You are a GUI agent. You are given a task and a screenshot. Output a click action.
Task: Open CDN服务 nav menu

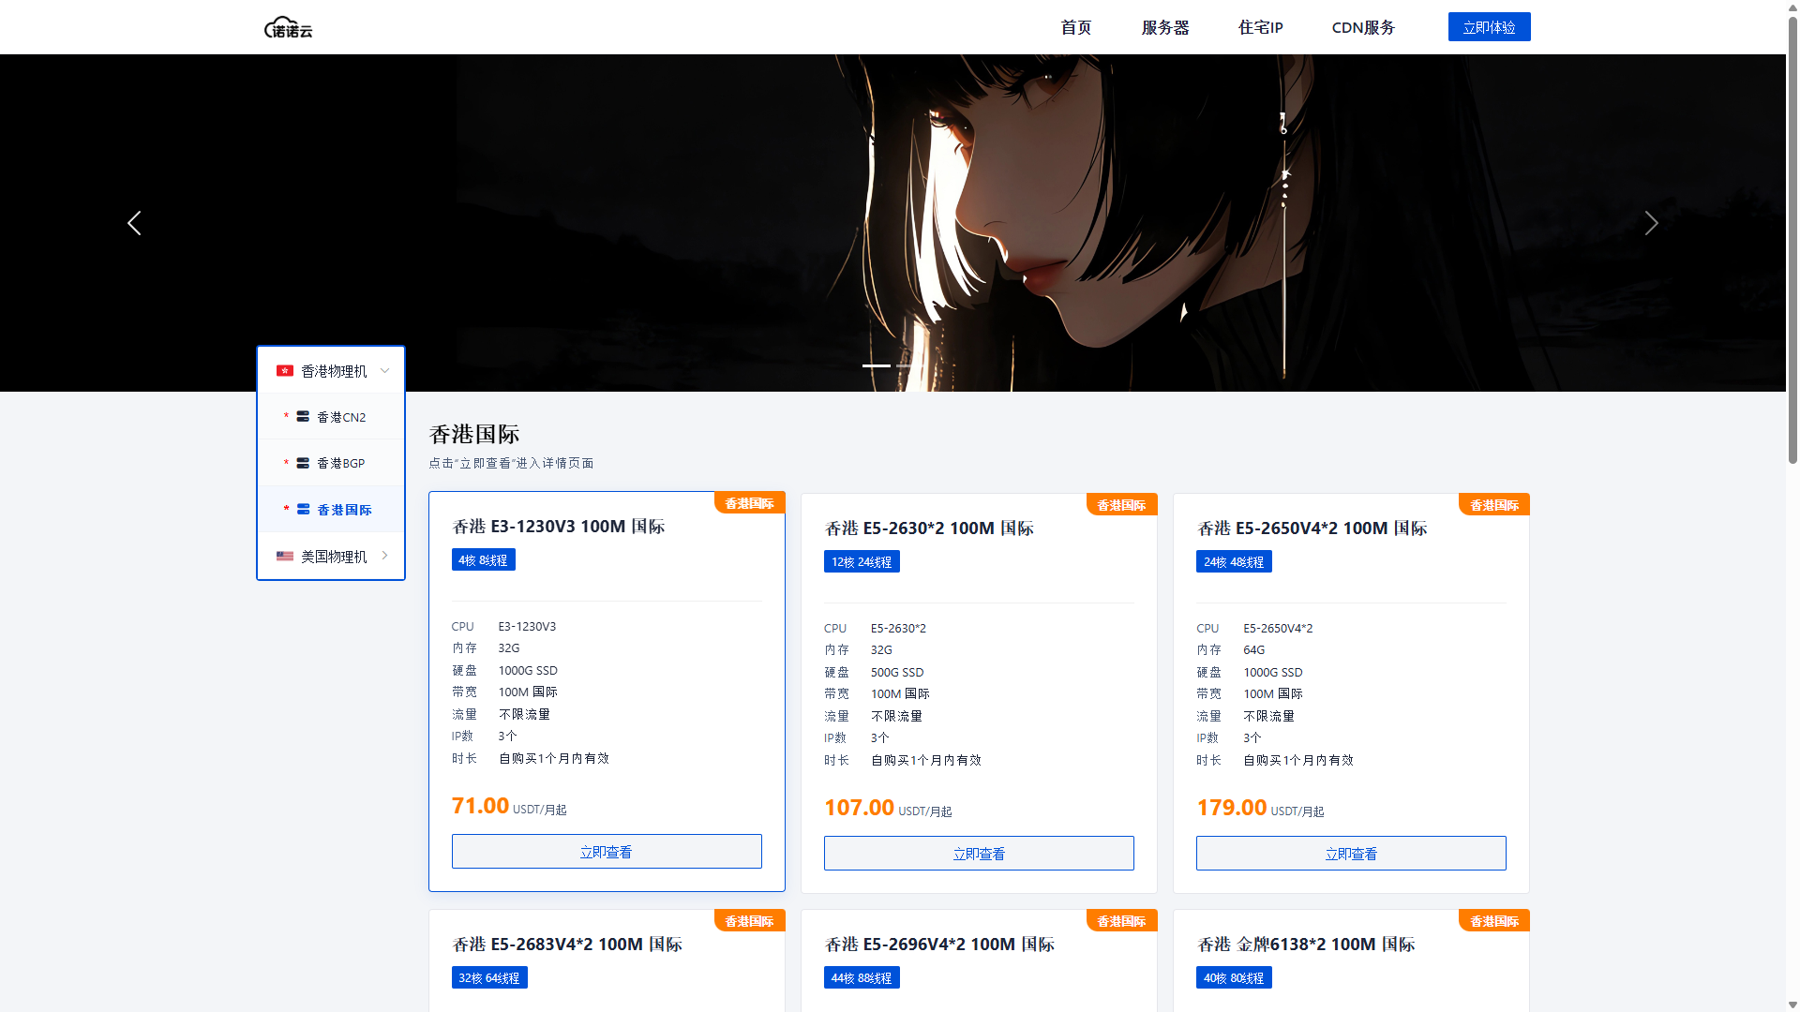point(1363,27)
